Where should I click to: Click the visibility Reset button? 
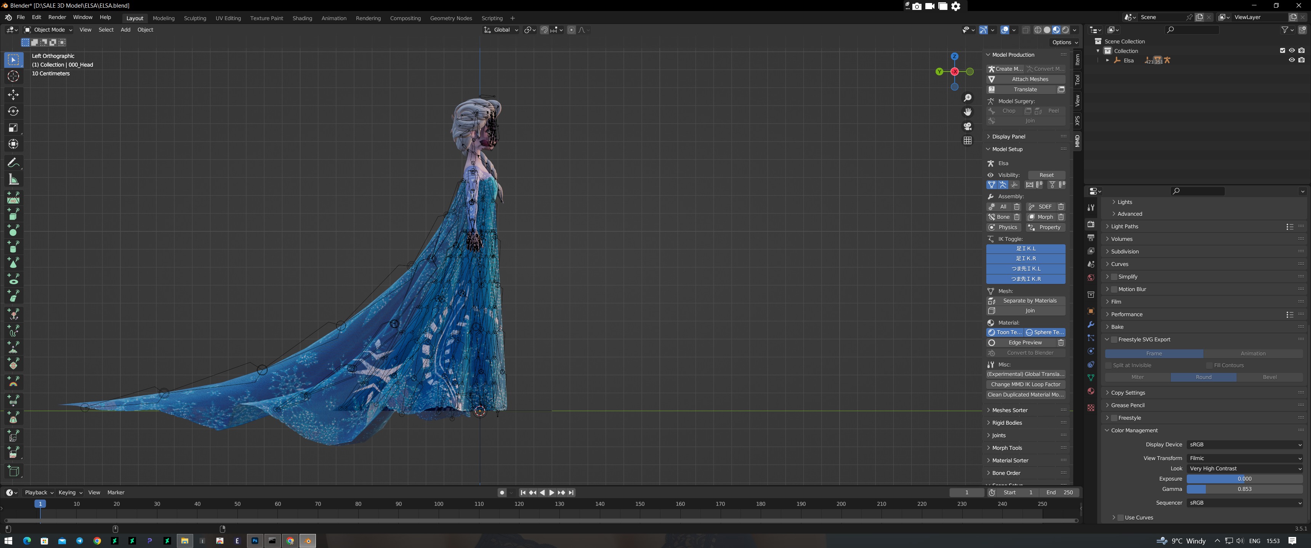pyautogui.click(x=1047, y=175)
